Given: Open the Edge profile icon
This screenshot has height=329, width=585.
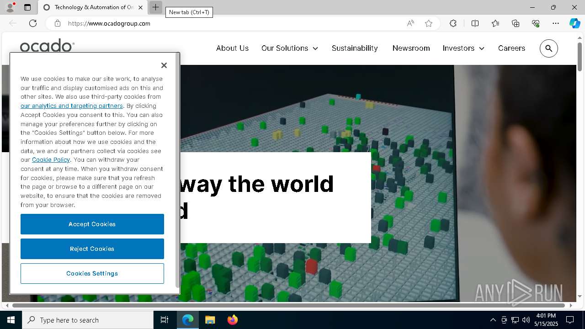Looking at the screenshot, I should 10,7.
